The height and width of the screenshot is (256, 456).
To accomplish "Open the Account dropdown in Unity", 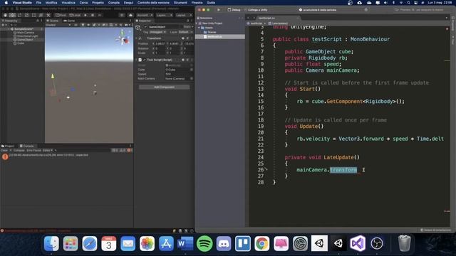I will pyautogui.click(x=145, y=15).
